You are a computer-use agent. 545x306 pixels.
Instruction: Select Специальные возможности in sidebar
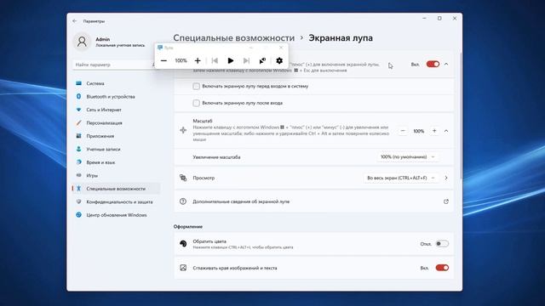click(x=116, y=189)
